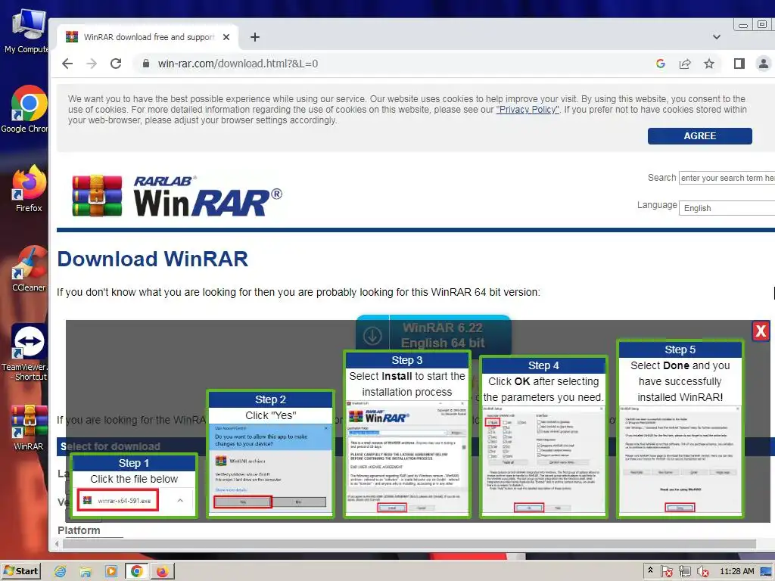The width and height of the screenshot is (775, 581).
Task: Click the winrar-x64-591.exe file in Step 1
Action: point(118,501)
